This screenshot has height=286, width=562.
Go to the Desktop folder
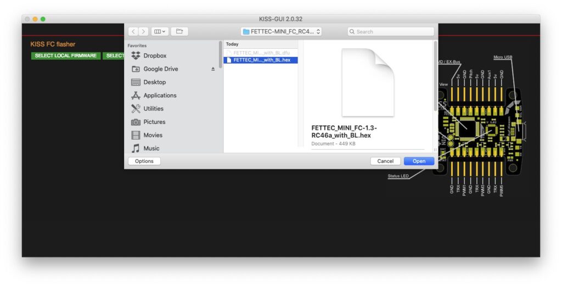(x=154, y=82)
